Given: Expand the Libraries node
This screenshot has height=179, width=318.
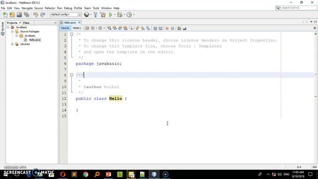Looking at the screenshot, I should click(x=12, y=44).
